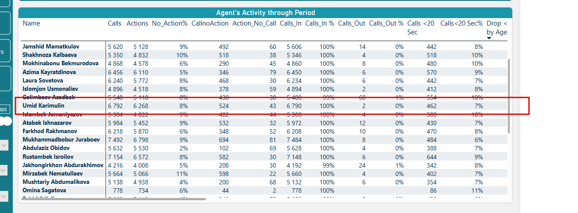Image resolution: width=578 pixels, height=213 pixels.
Task: Select the Shakhnoza Kalbaeva row name
Action: 49,55
